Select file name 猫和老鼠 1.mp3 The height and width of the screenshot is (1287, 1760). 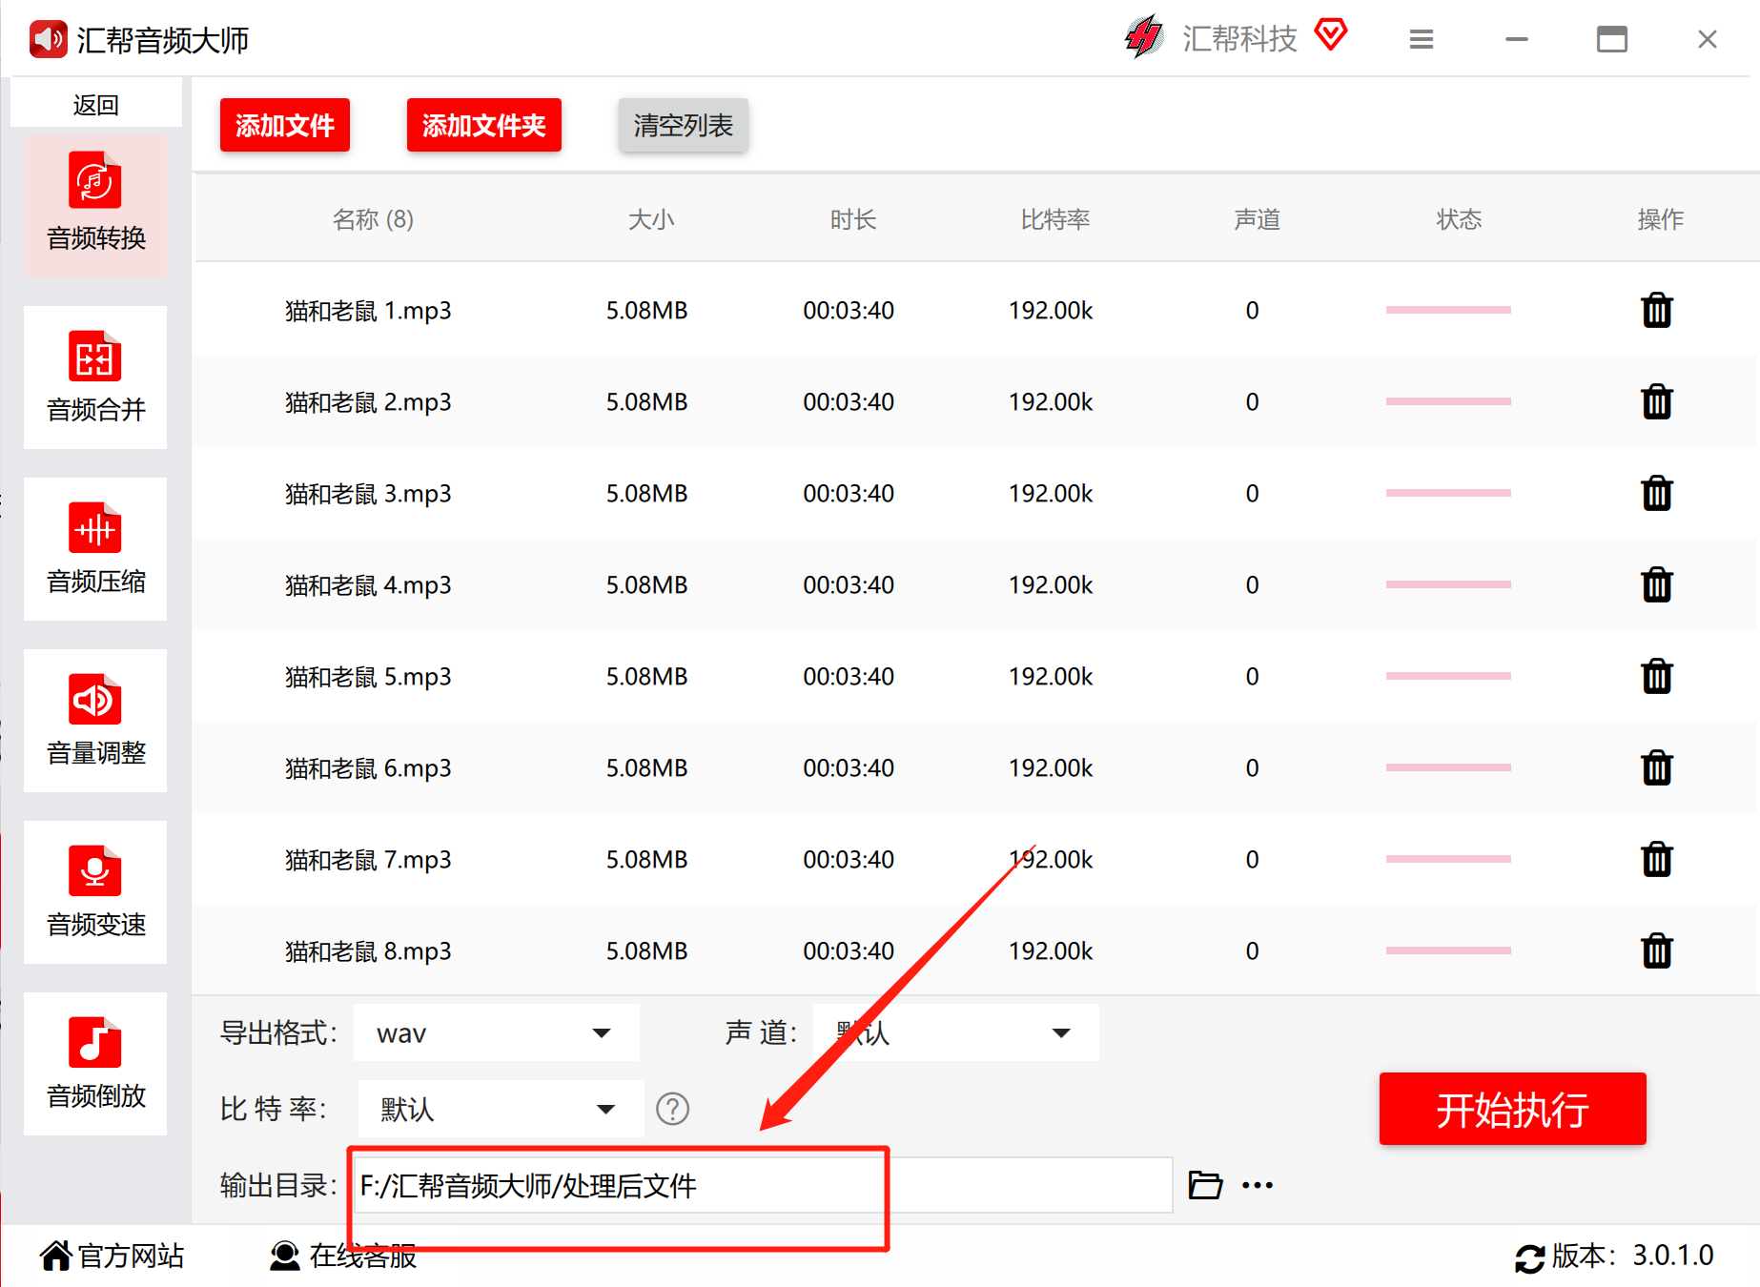368,310
